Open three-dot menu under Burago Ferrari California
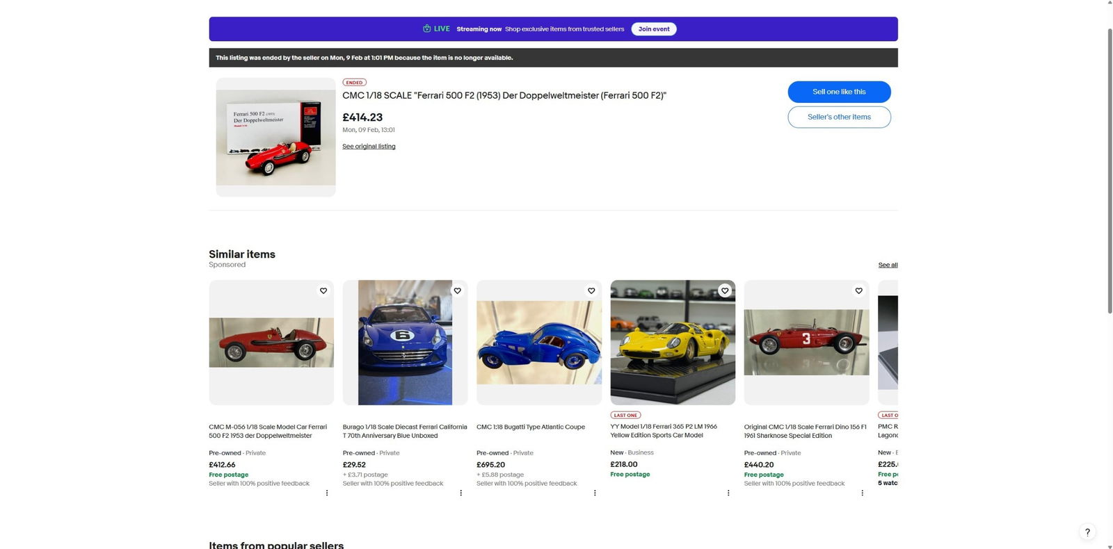 pyautogui.click(x=461, y=493)
